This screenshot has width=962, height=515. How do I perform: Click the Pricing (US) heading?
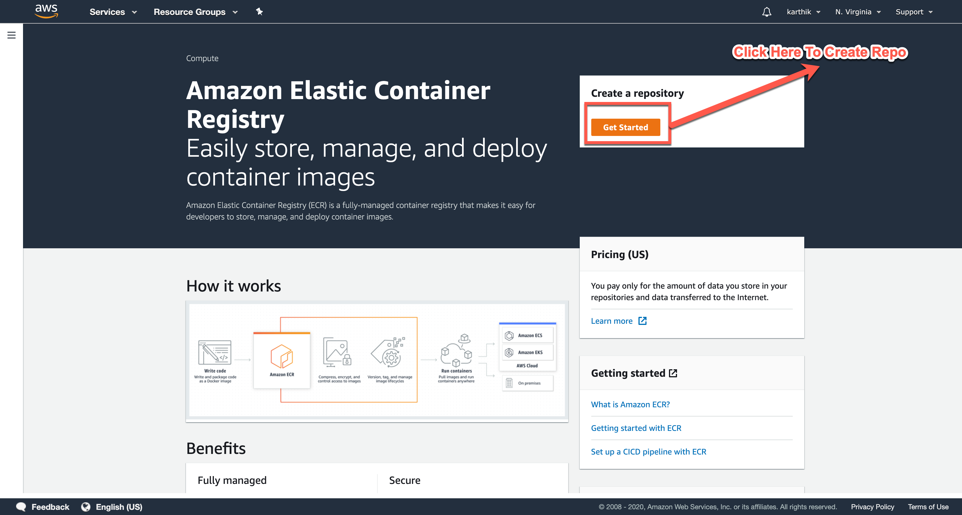pyautogui.click(x=619, y=255)
